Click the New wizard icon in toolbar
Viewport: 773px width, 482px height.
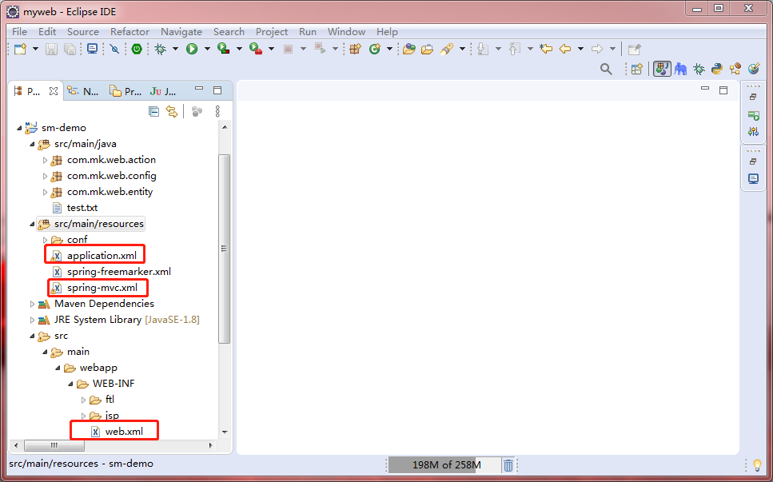coord(20,49)
